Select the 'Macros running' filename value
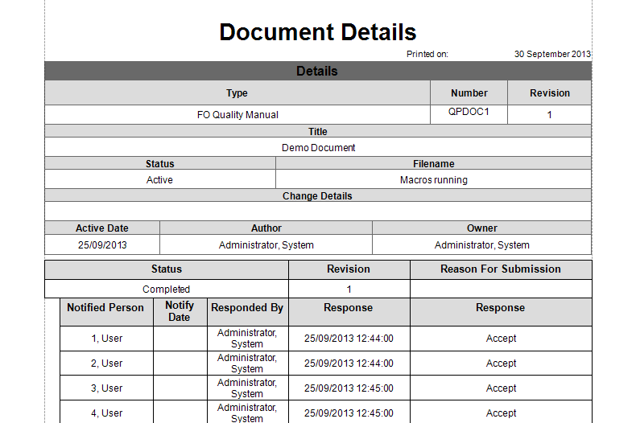 (434, 180)
